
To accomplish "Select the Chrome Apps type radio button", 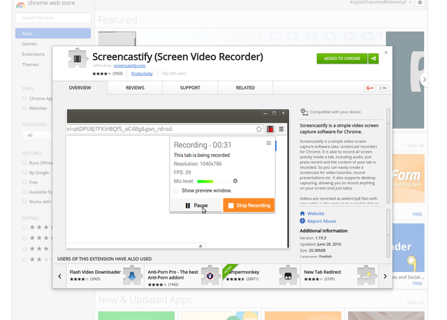I will [25, 98].
